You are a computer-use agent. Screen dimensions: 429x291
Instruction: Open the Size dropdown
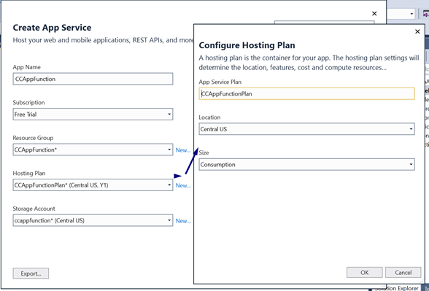[x=306, y=164]
